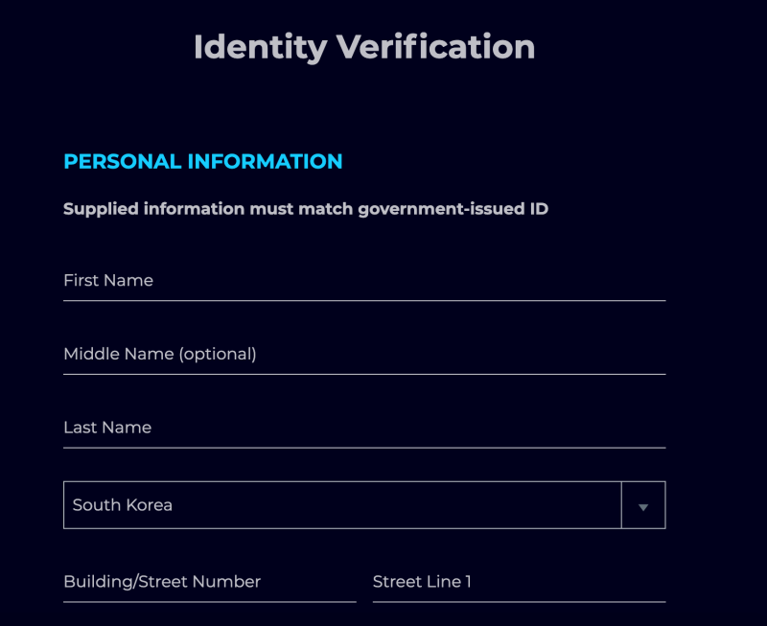The height and width of the screenshot is (626, 767).
Task: Click the 'First Name' placeholder label
Action: click(x=108, y=281)
